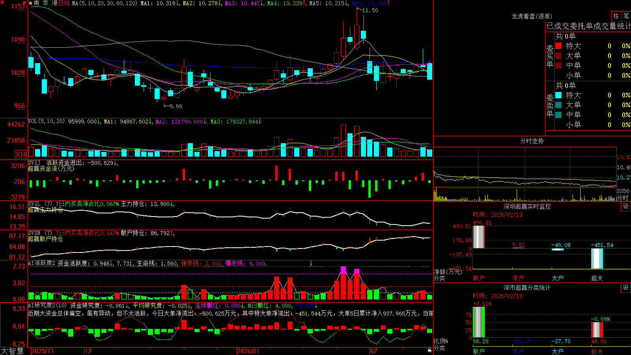Screen dimensions: 631x355
Task: Click 委卖单 vertical section label
Action: coord(550,105)
